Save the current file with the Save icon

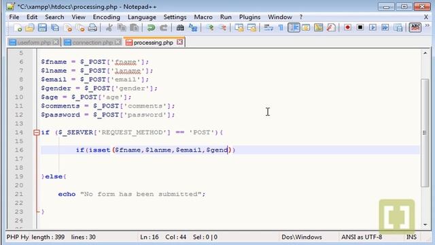click(x=42, y=28)
